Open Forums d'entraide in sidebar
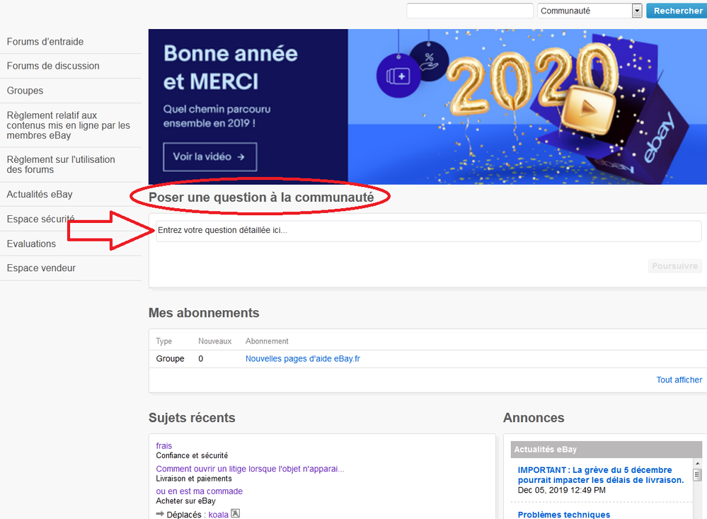Image resolution: width=707 pixels, height=519 pixels. point(45,42)
